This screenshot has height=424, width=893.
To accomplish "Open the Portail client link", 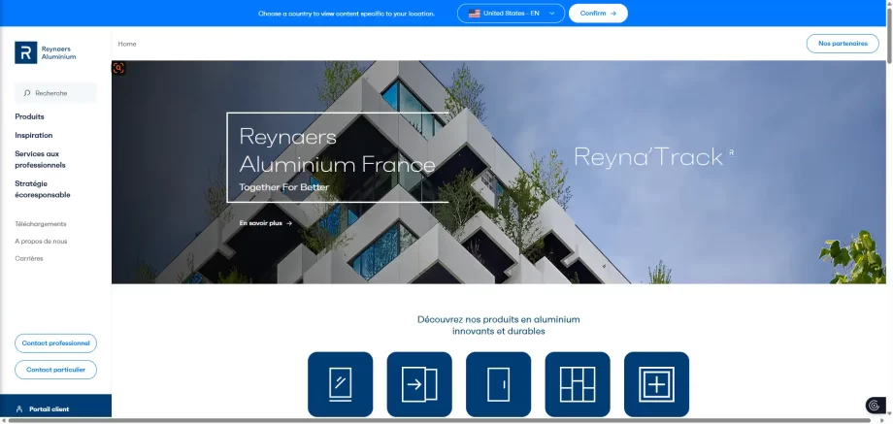I will point(50,409).
